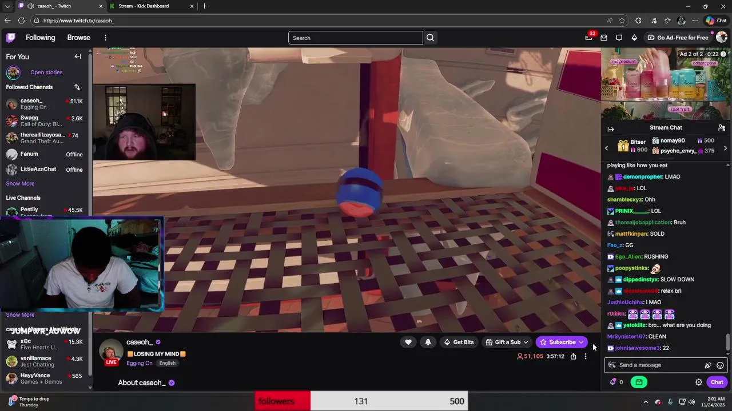Image resolution: width=732 pixels, height=411 pixels.
Task: Open the Swagg followed channel
Action: click(45, 121)
